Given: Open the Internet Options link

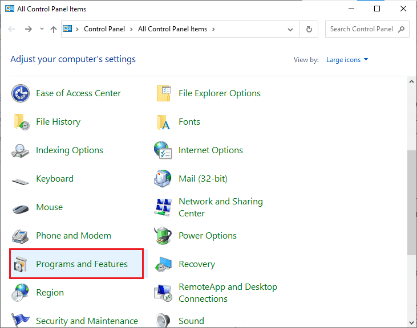Looking at the screenshot, I should (x=210, y=150).
